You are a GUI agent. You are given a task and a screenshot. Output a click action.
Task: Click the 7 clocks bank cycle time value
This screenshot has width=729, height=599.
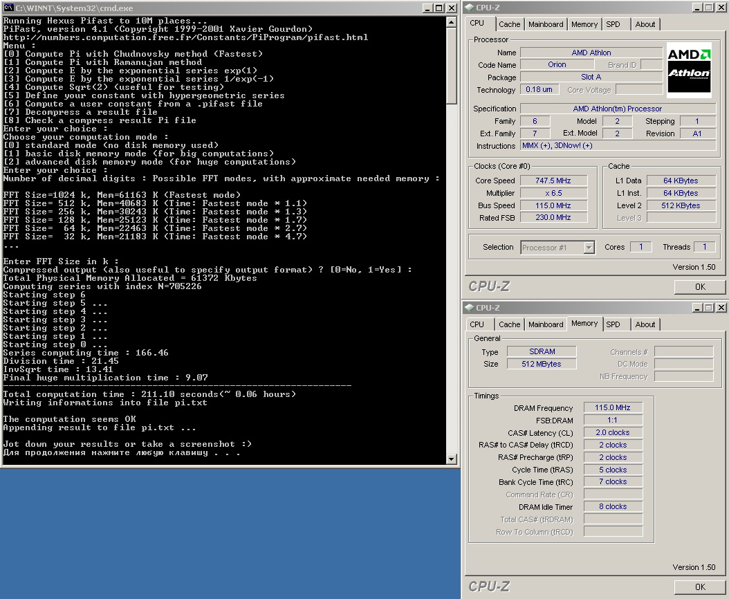[x=613, y=482]
